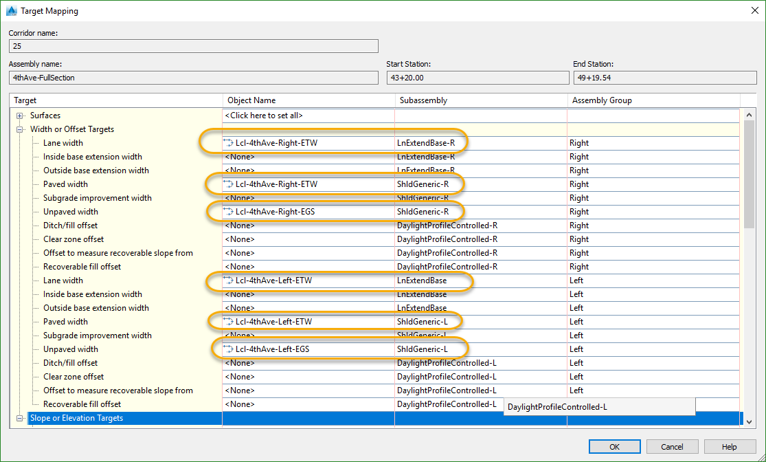766x462 pixels.
Task: Click the End Station field
Action: click(664, 78)
